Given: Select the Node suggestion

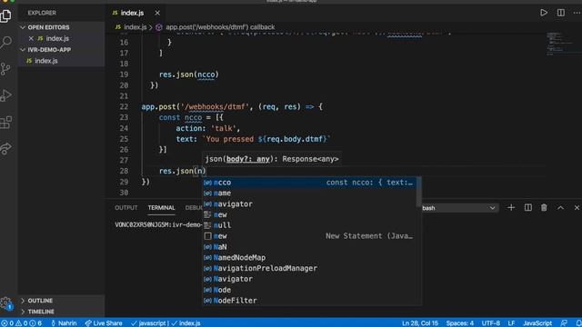Looking at the screenshot, I should 310,290.
